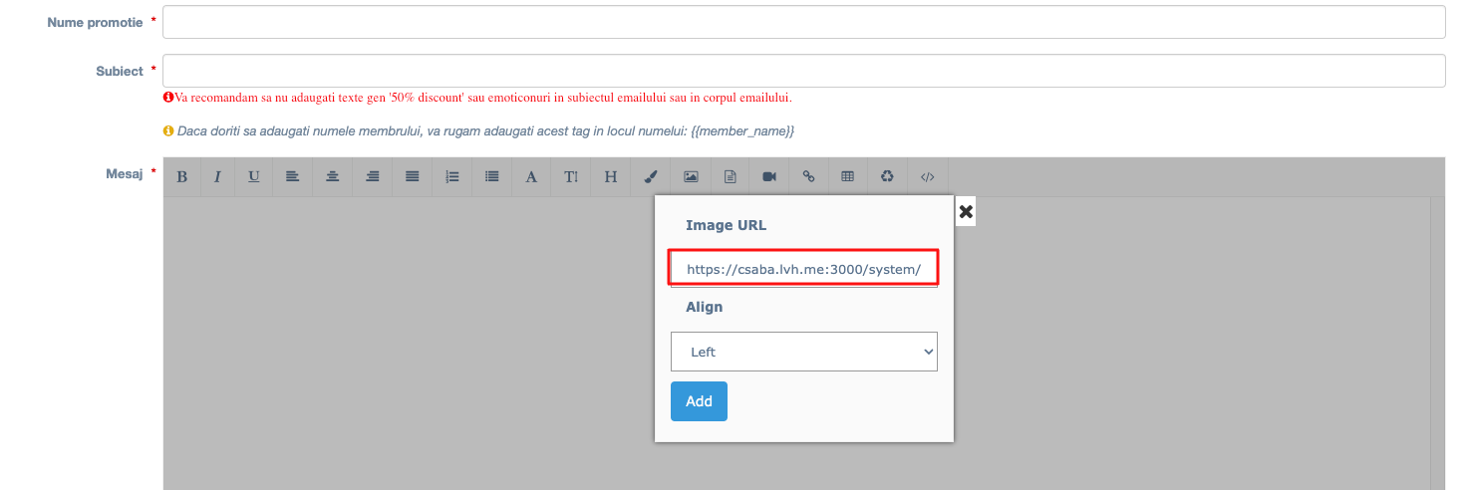Center align text in the editor
This screenshot has width=1471, height=490.
tap(333, 176)
